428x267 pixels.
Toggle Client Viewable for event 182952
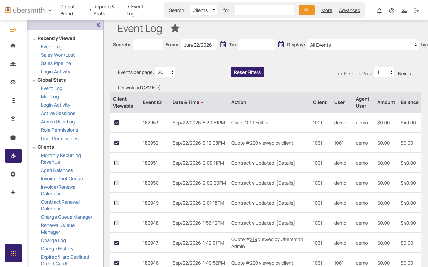click(x=117, y=143)
